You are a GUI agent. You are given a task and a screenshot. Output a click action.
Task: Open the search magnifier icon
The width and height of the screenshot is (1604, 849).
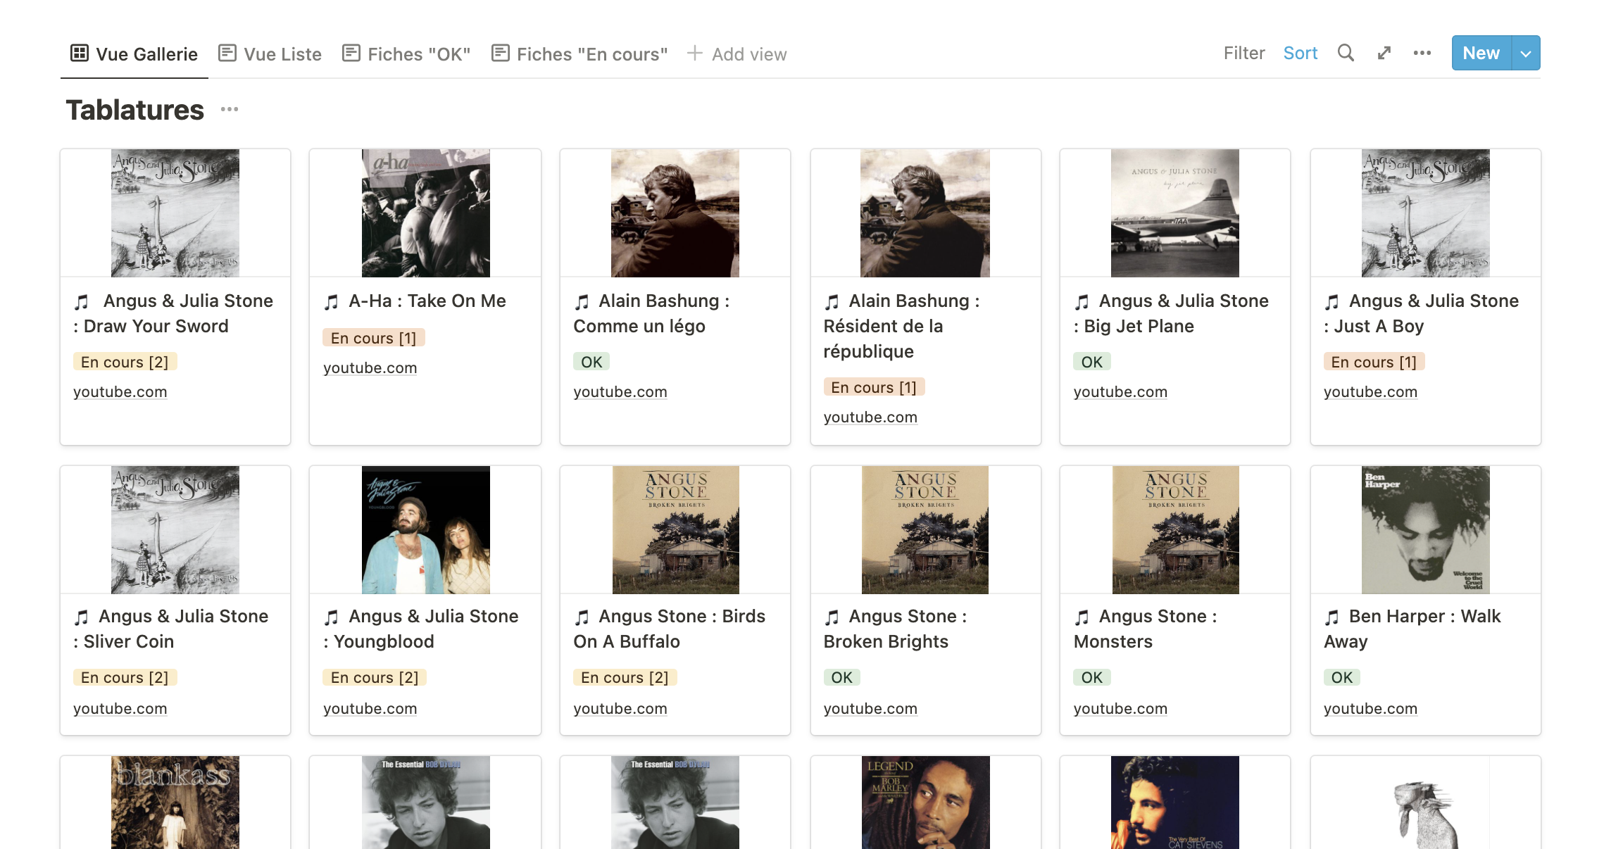[x=1346, y=53]
